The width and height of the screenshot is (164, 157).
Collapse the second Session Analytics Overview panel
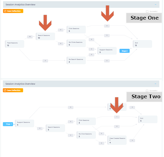click(x=155, y=84)
